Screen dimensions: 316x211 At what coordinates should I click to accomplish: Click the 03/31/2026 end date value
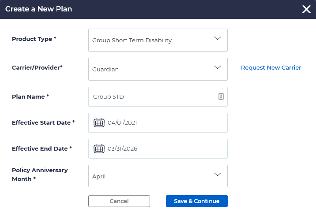click(122, 149)
